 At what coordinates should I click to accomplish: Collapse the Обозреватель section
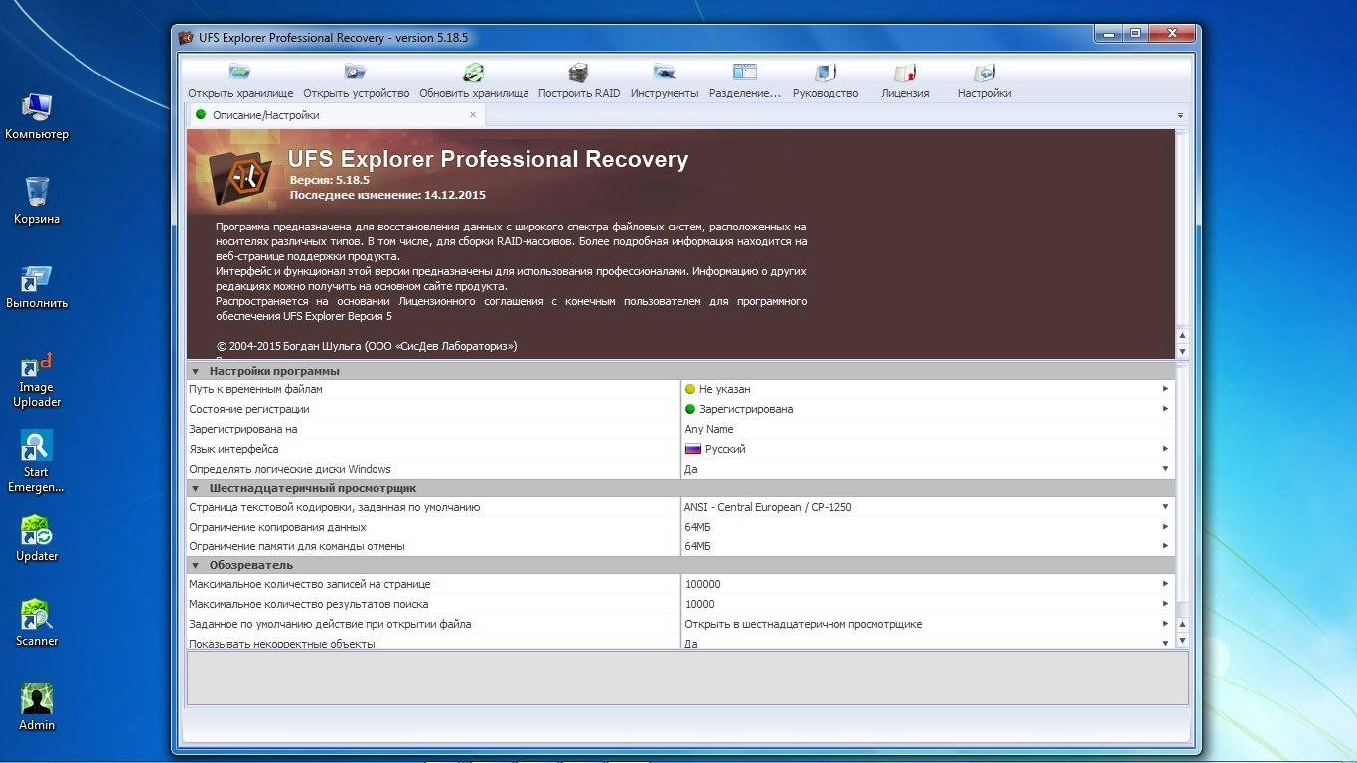[196, 565]
